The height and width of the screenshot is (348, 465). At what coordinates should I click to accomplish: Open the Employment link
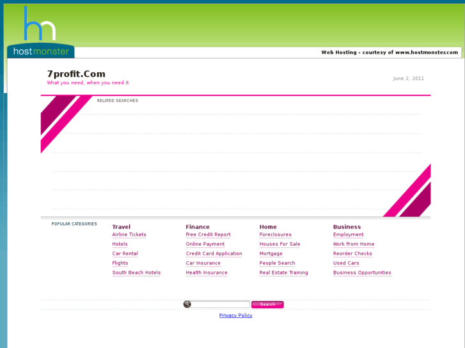348,234
